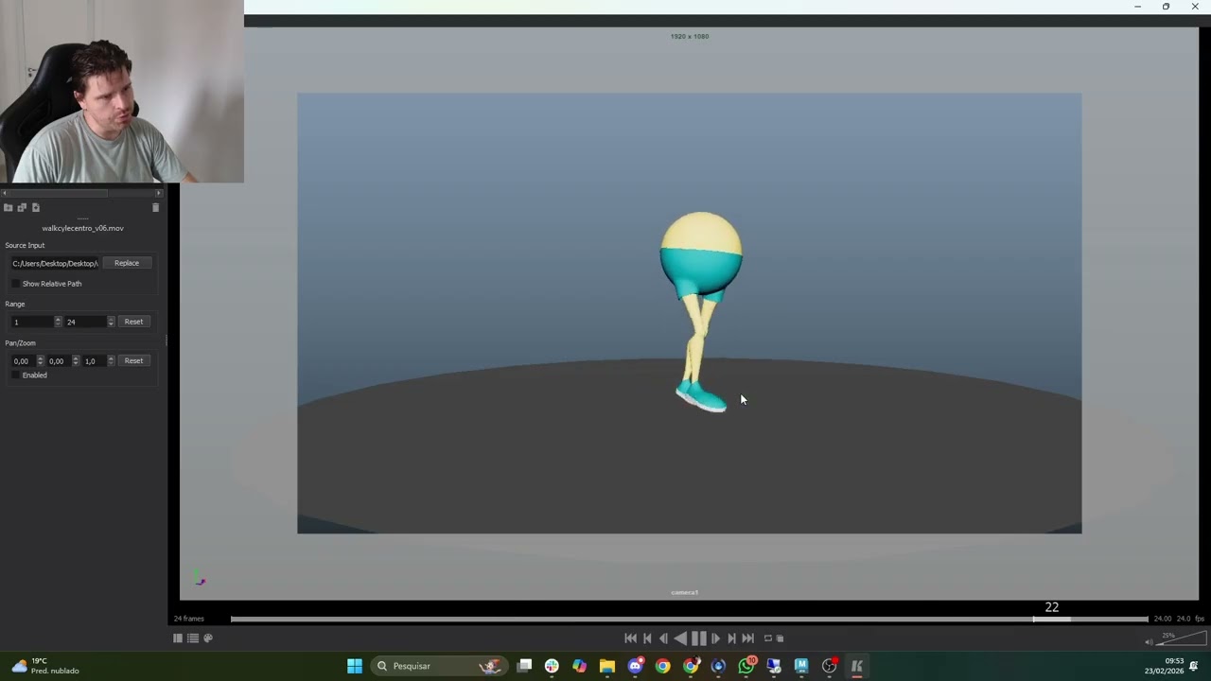Open Maya from the taskbar

801,666
